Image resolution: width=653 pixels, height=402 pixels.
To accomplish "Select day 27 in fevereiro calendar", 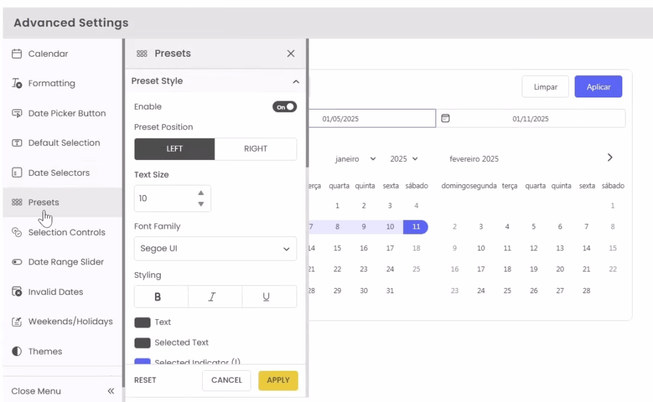I will (x=560, y=291).
